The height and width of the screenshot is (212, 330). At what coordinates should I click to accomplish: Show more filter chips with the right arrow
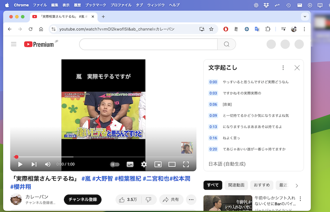(297, 186)
